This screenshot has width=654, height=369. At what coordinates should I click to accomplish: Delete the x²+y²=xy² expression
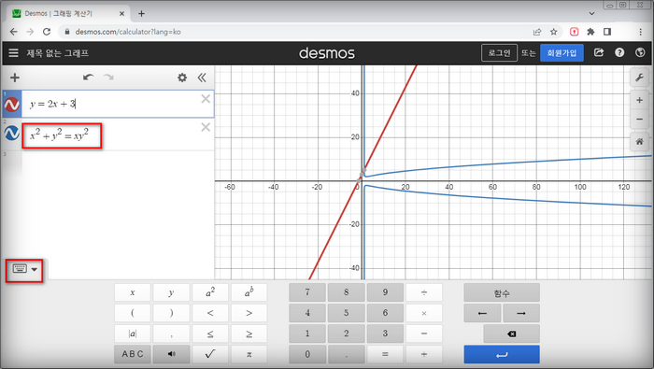point(206,127)
